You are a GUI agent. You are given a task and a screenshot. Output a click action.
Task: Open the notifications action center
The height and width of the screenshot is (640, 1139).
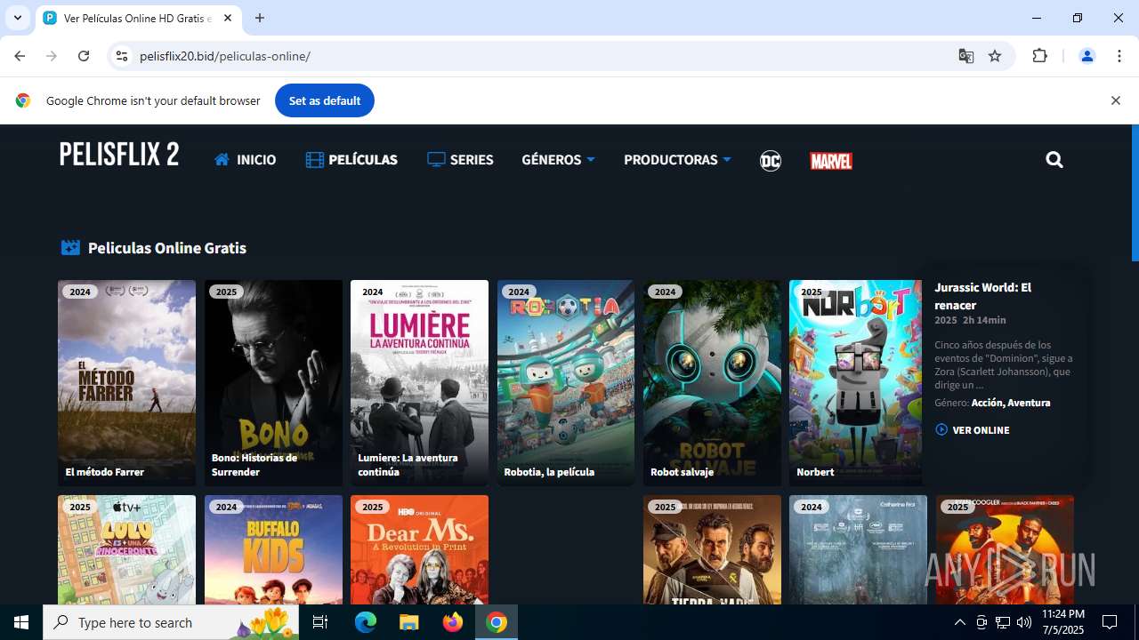1110,622
